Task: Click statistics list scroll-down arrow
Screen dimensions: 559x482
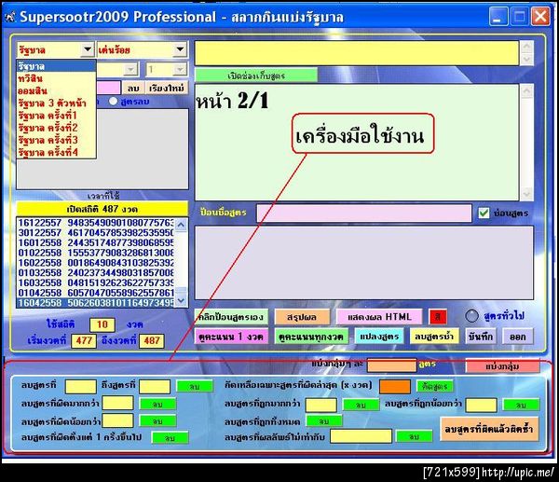Action: tap(181, 301)
